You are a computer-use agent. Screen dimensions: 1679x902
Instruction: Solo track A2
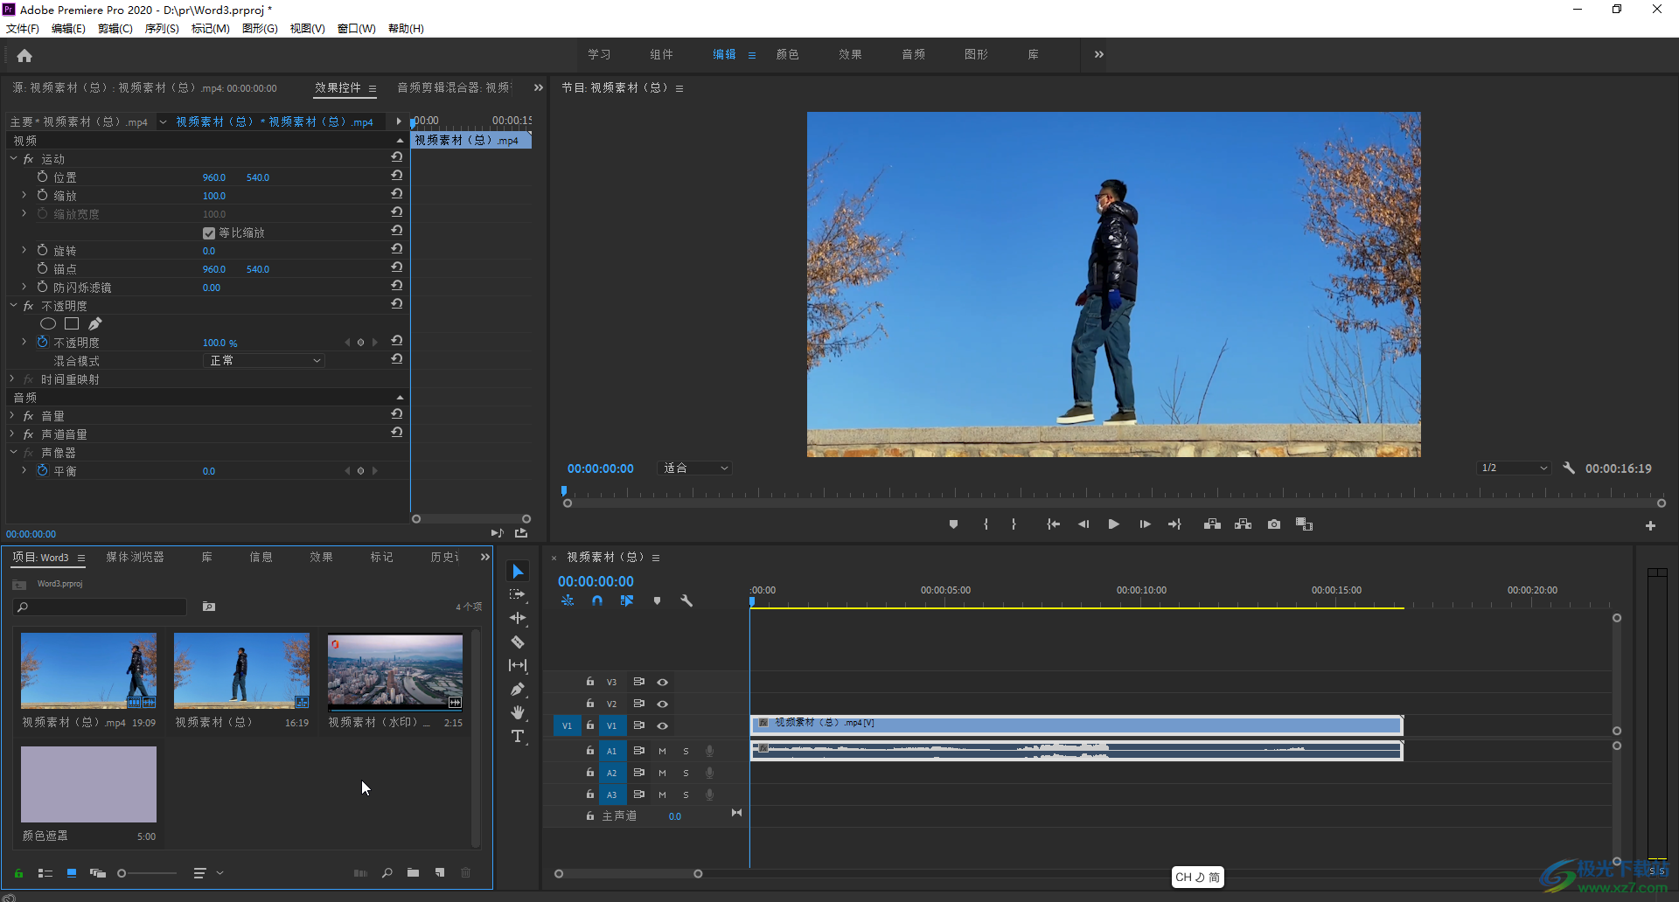[x=686, y=773]
